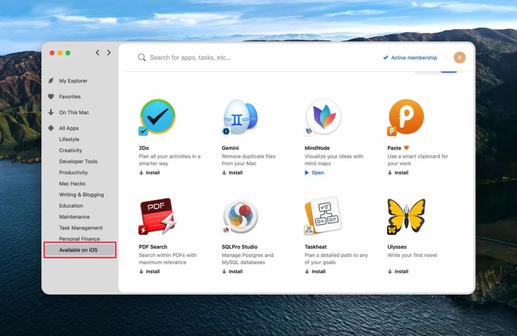Show the Favorites section

tap(70, 96)
